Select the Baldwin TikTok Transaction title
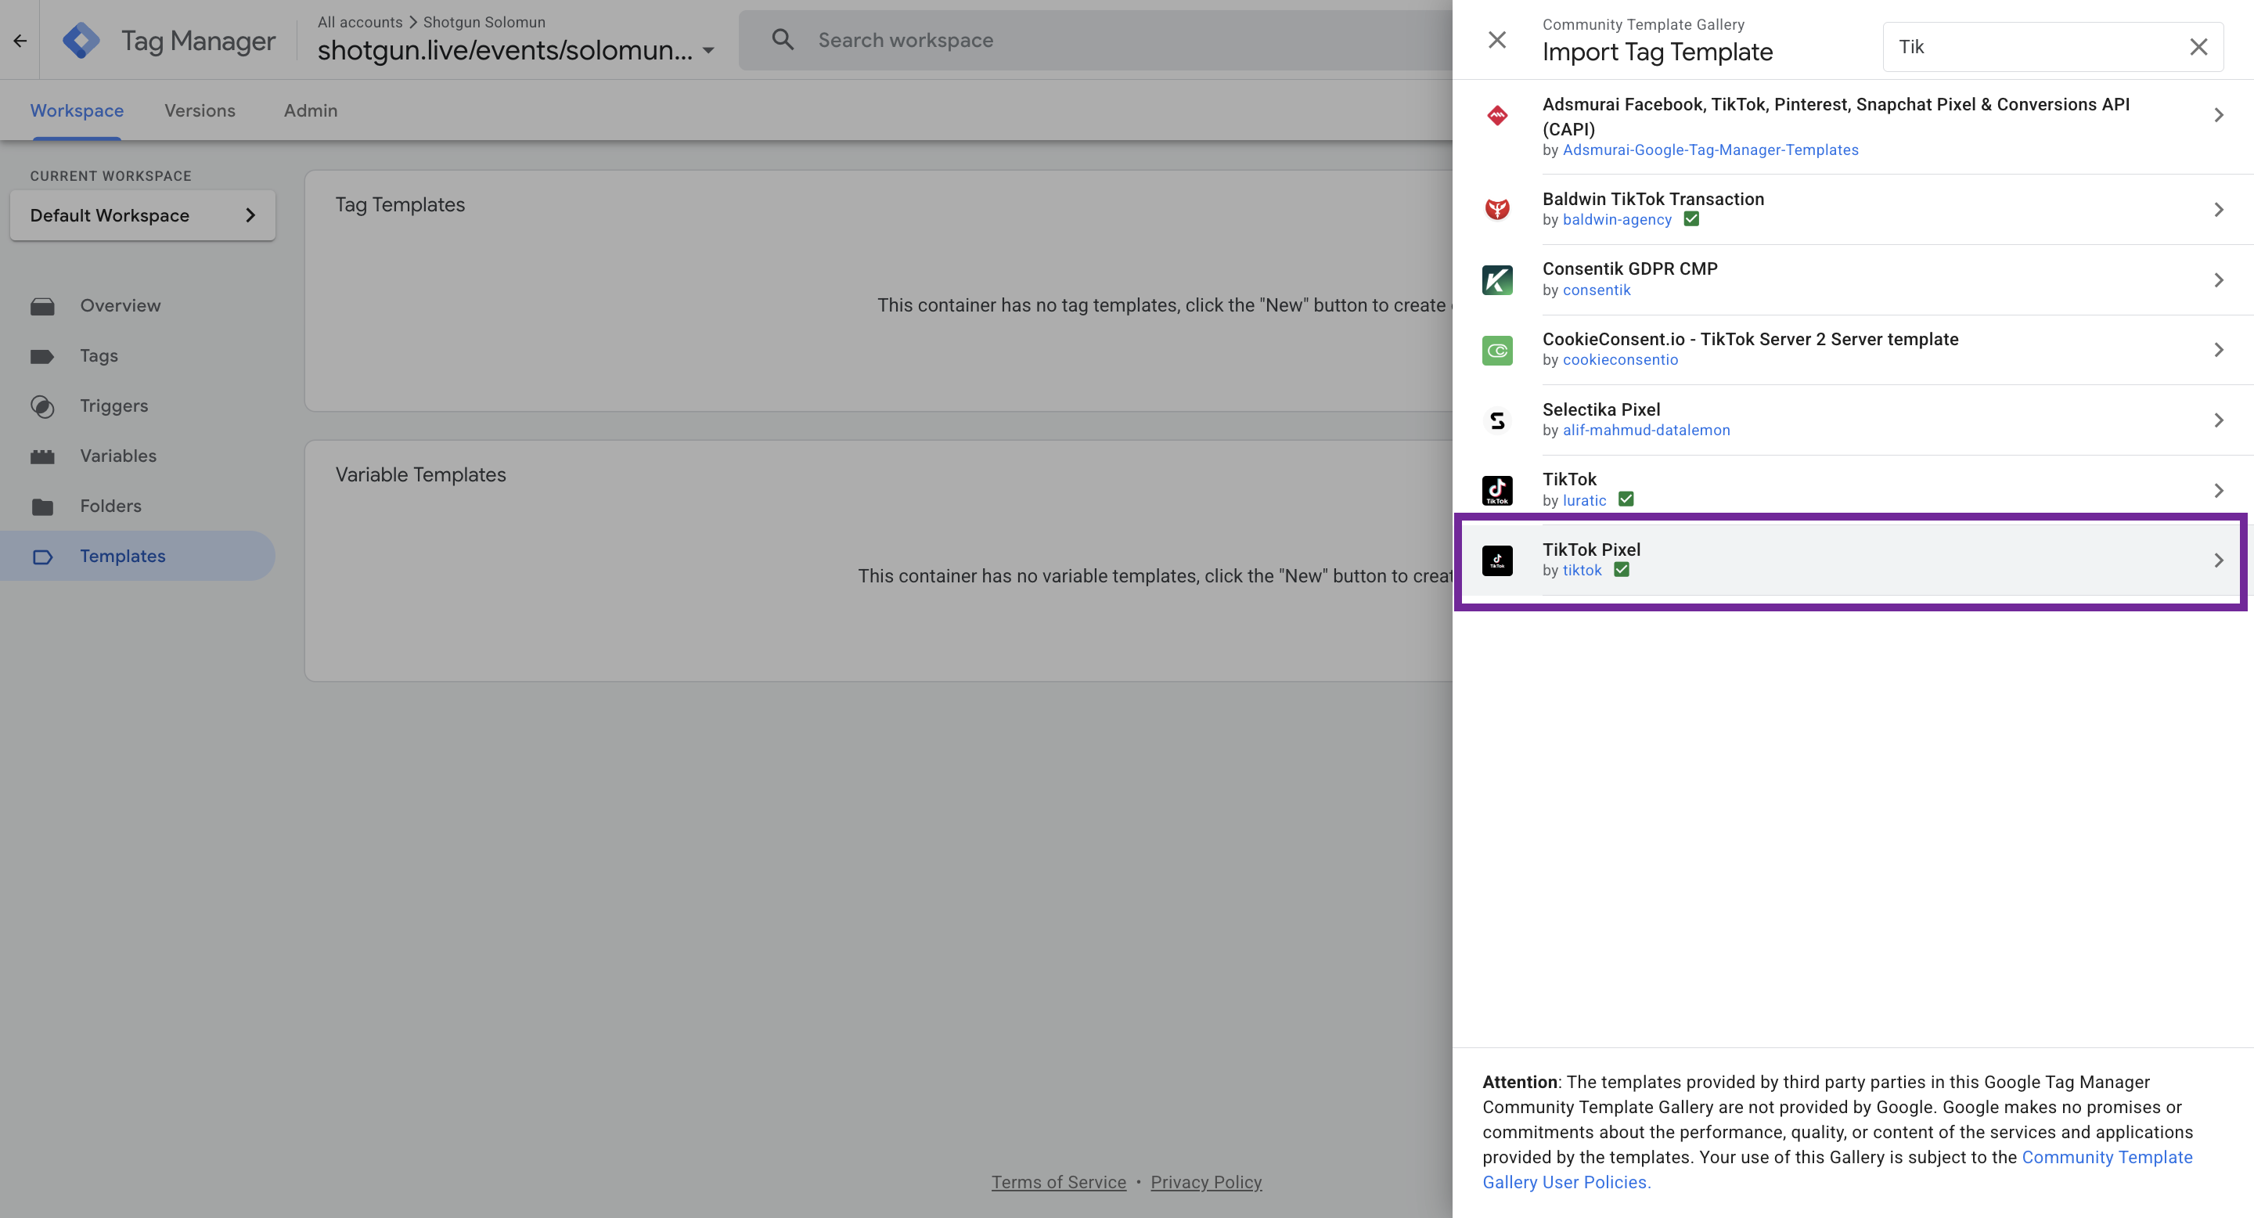This screenshot has height=1218, width=2254. point(1652,199)
